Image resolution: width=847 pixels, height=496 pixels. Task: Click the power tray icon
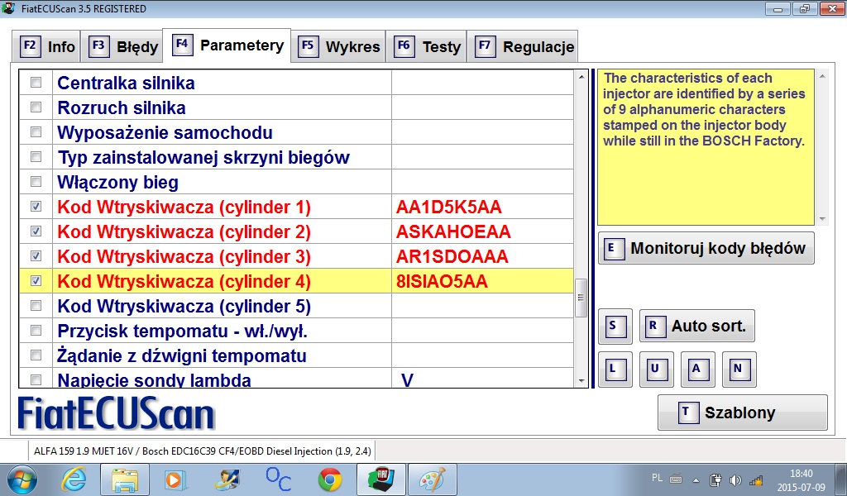(x=715, y=479)
